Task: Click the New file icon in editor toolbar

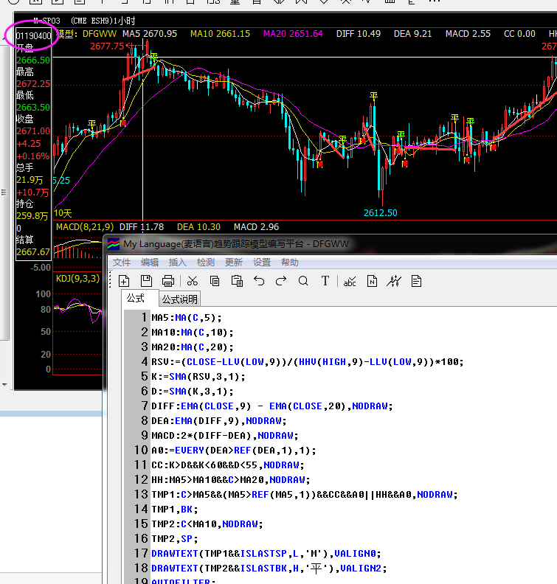Action: click(x=124, y=281)
